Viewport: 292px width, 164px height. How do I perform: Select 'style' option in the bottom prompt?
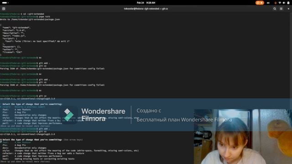coord(70,151)
